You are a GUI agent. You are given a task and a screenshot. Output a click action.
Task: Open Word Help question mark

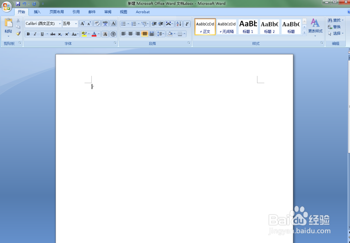(349, 12)
